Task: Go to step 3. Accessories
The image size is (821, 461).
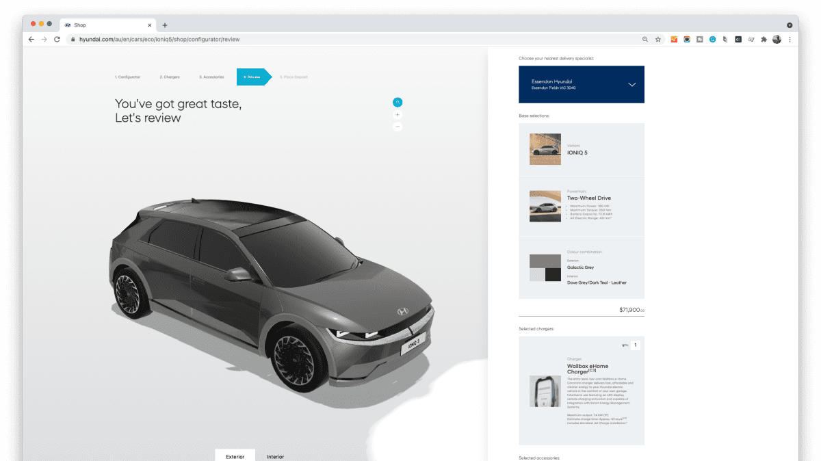Action: [211, 77]
